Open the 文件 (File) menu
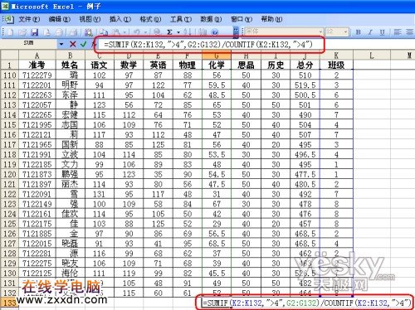Screen dimensions: 415x310 pyautogui.click(x=29, y=19)
